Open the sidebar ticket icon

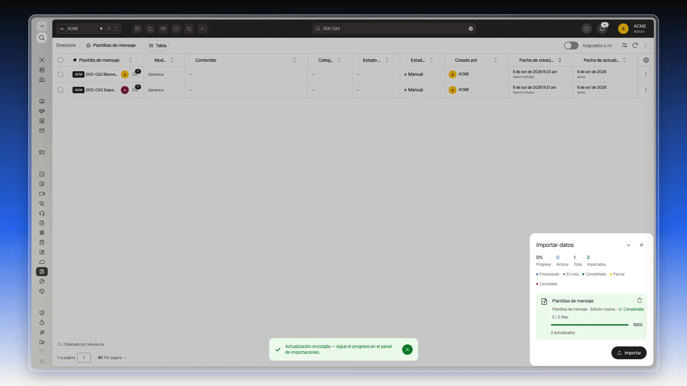(42, 153)
